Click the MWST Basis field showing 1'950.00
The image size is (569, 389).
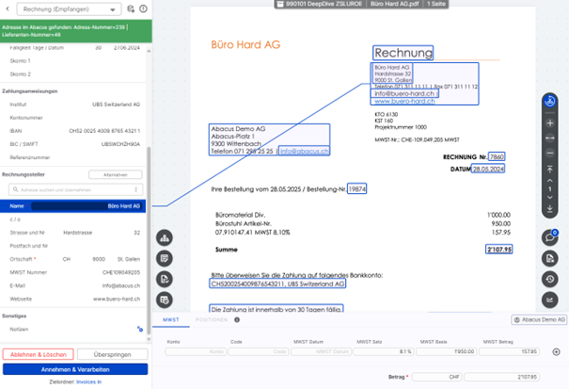click(x=447, y=352)
